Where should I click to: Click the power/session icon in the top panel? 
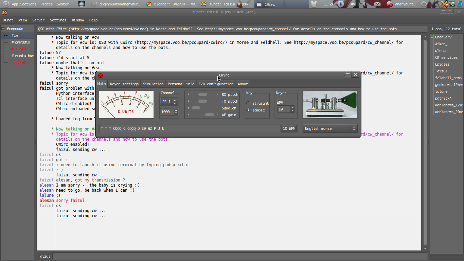424,4
